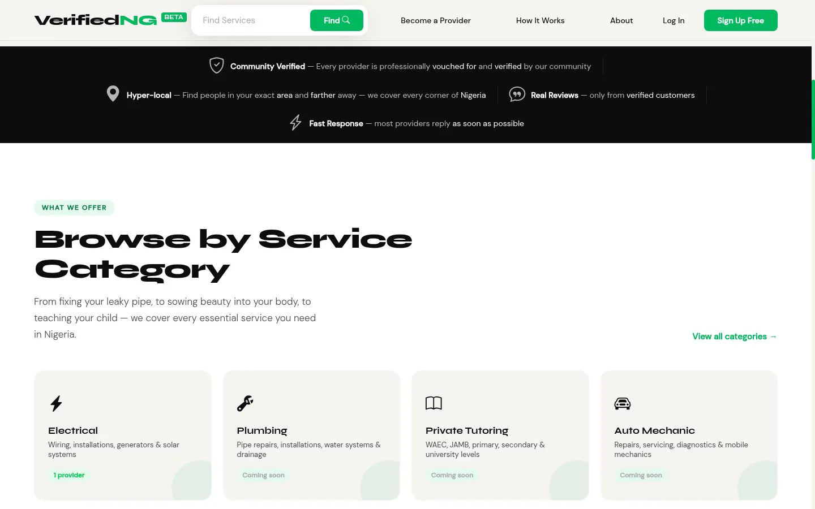
Task: Click the Browse by Service Category heading
Action: pos(224,255)
